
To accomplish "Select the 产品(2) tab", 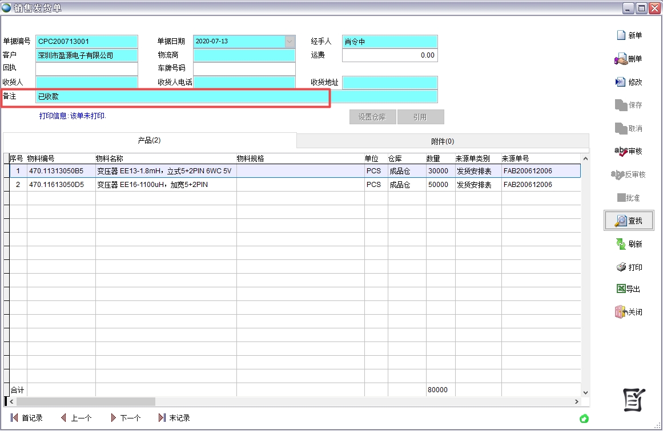I will (x=150, y=140).
